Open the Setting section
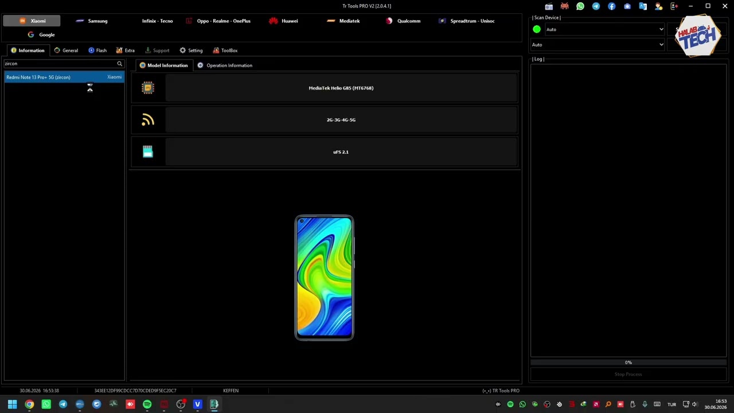Image resolution: width=734 pixels, height=413 pixels. [190, 50]
